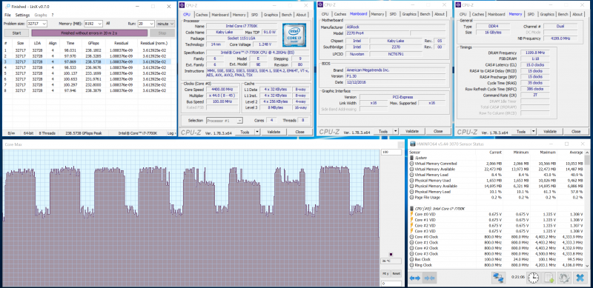The width and height of the screenshot is (593, 288).
Task: Open About tab in CPU-Z Memory window
Action: 577,14
